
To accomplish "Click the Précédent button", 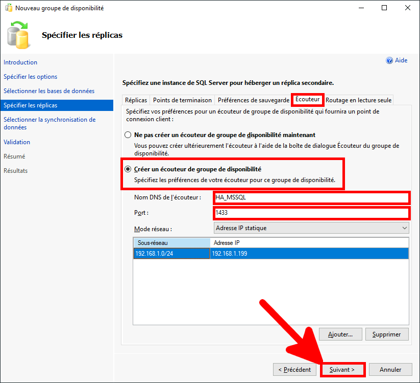I will [x=294, y=369].
